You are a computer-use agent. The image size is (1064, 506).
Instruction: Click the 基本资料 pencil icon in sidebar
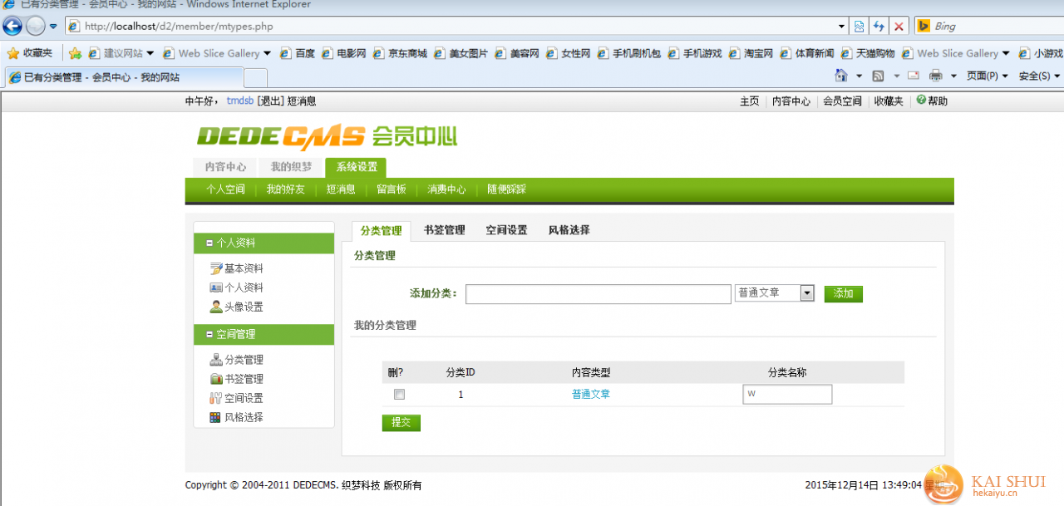[216, 268]
